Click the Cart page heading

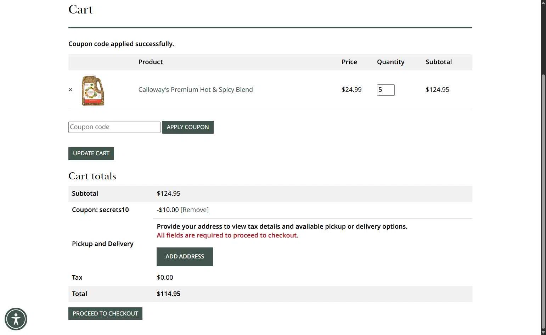tap(80, 10)
